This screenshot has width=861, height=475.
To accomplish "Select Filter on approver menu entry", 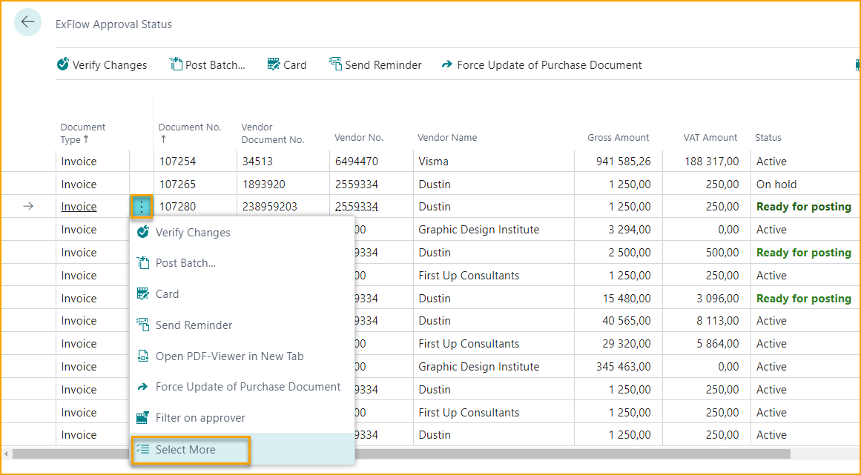I will [x=200, y=418].
